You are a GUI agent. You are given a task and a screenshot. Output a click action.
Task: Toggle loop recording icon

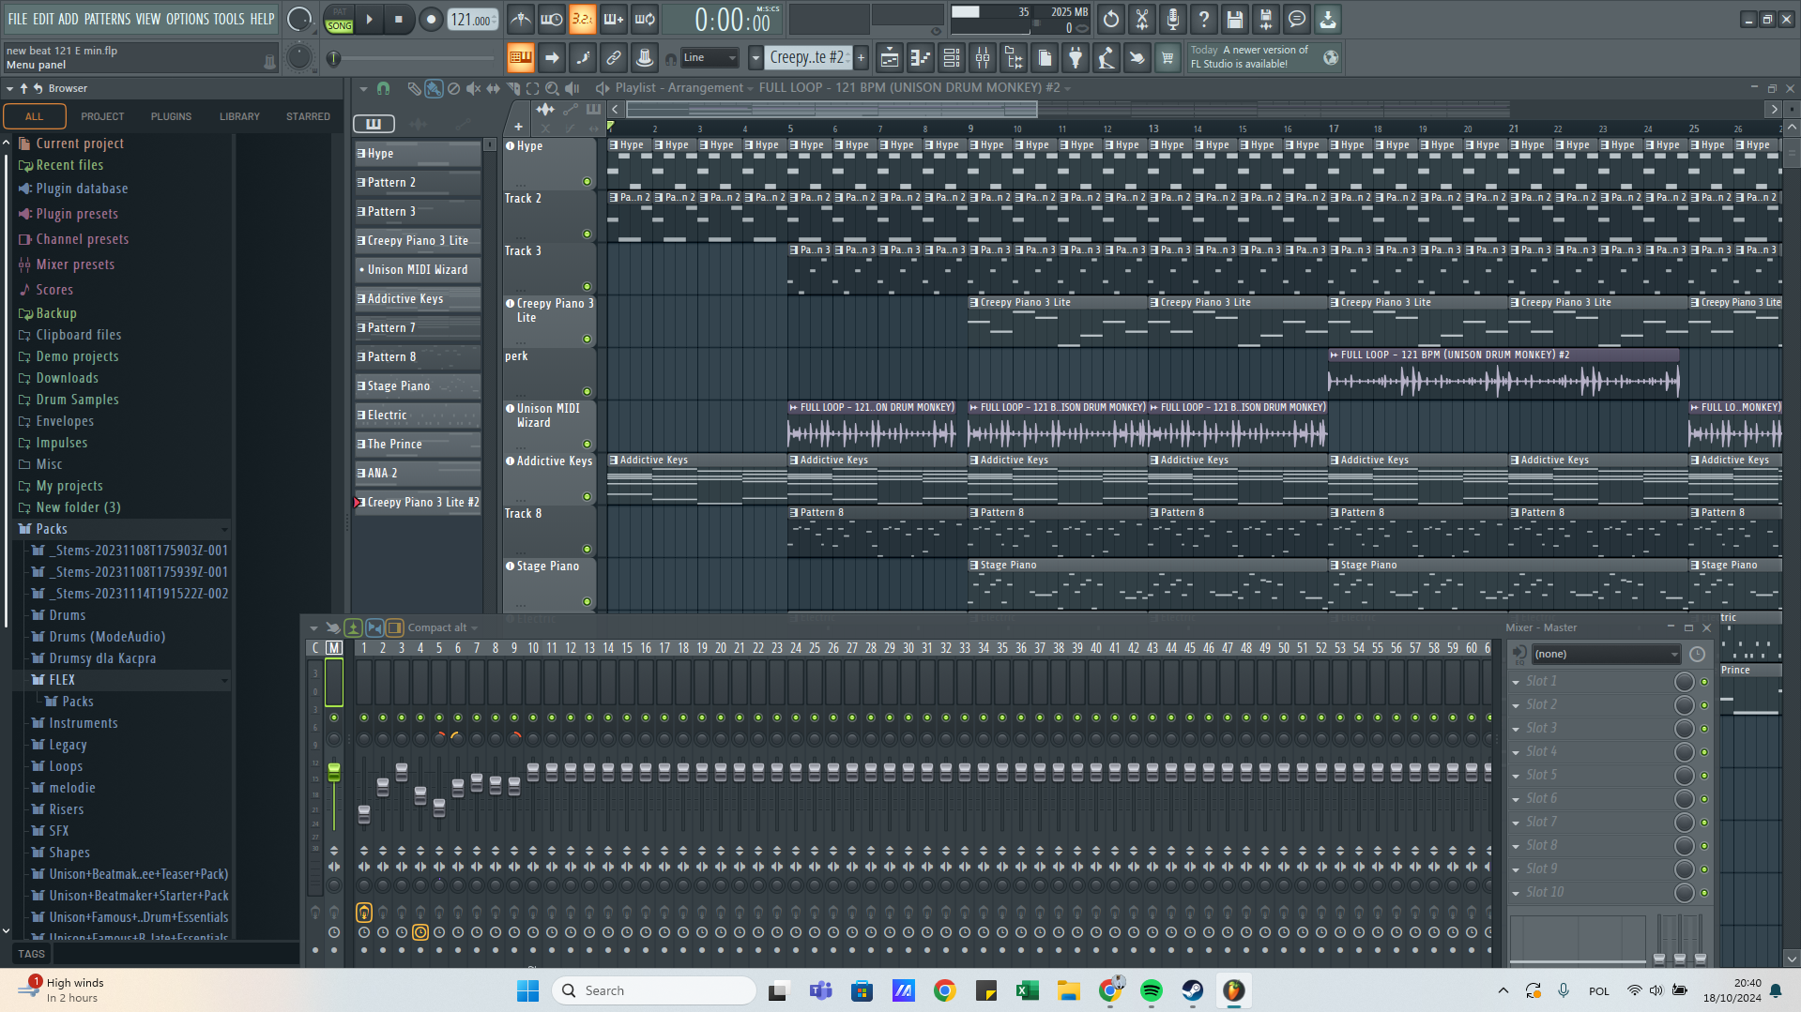[x=645, y=19]
